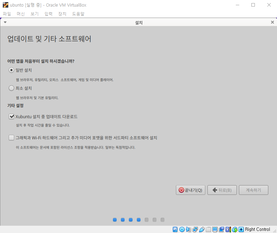Select the 최소 설치 radio button
Image resolution: width=277 pixels, height=233 pixels.
tap(11, 88)
